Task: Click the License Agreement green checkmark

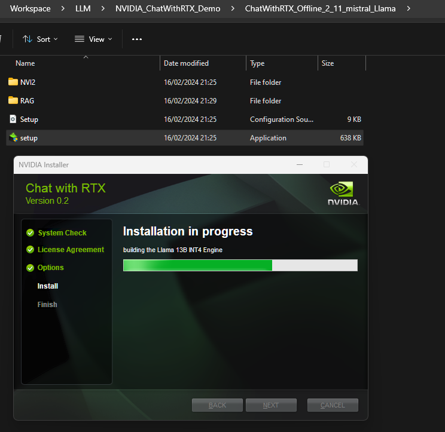Action: [30, 249]
